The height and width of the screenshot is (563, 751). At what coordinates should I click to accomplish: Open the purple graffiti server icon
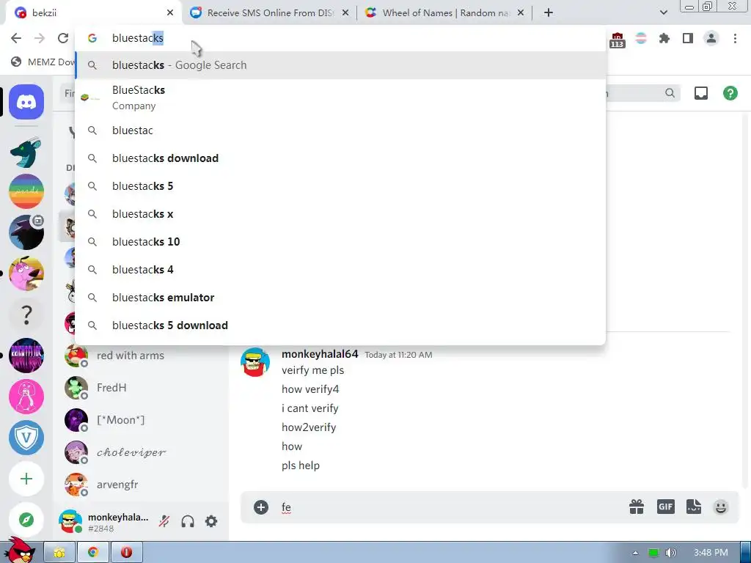click(26, 356)
